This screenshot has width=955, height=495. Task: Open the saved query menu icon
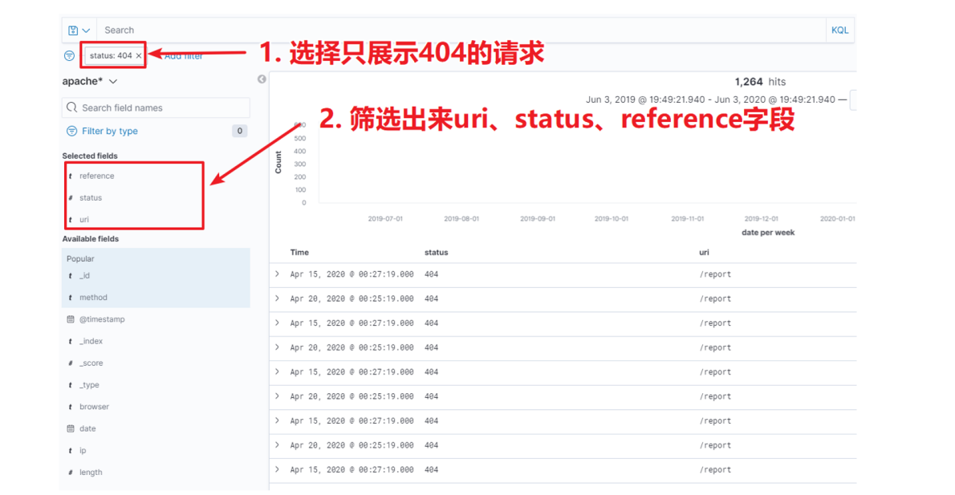[x=79, y=30]
